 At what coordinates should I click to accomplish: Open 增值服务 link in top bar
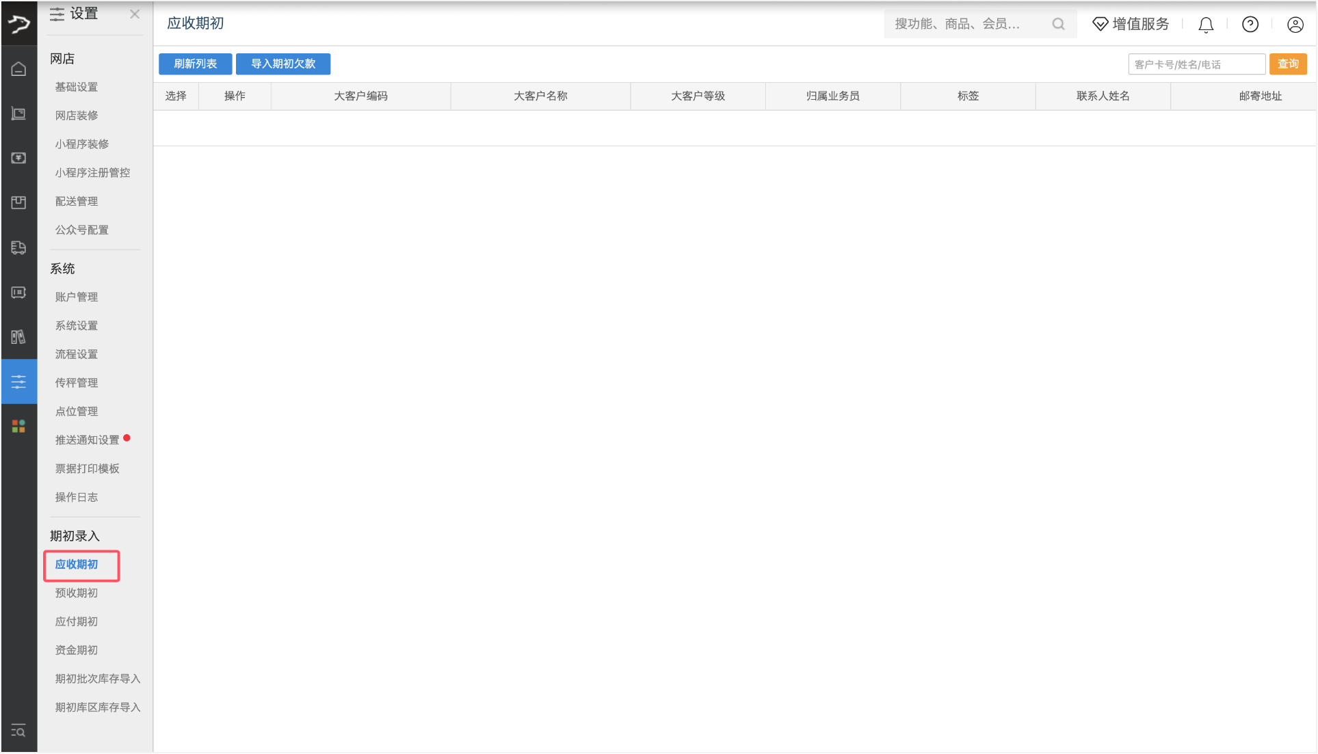(x=1131, y=25)
